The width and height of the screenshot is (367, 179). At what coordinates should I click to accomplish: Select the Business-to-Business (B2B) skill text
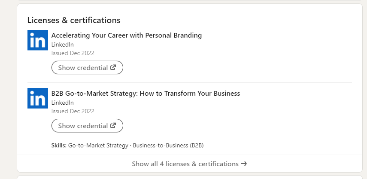click(168, 145)
